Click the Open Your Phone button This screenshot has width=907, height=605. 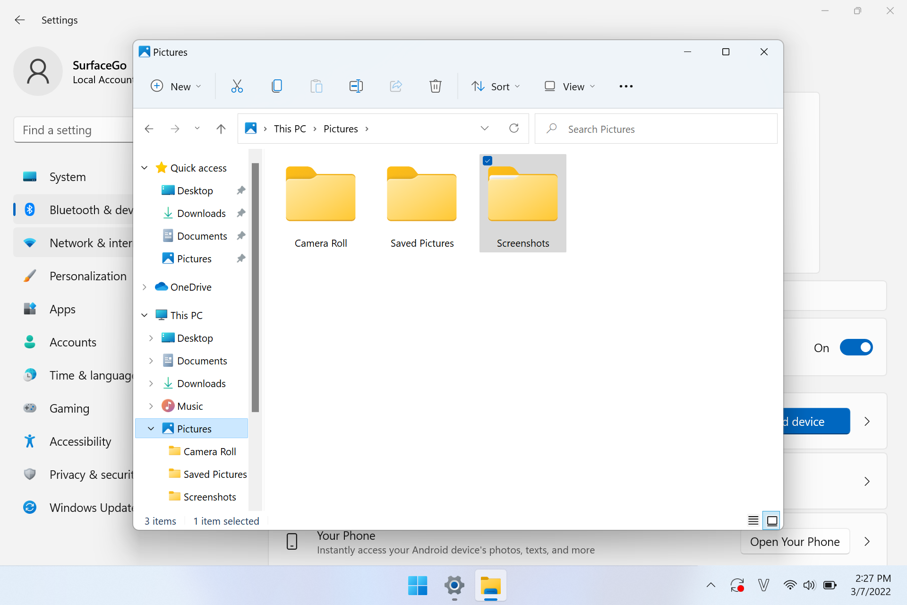[795, 542]
